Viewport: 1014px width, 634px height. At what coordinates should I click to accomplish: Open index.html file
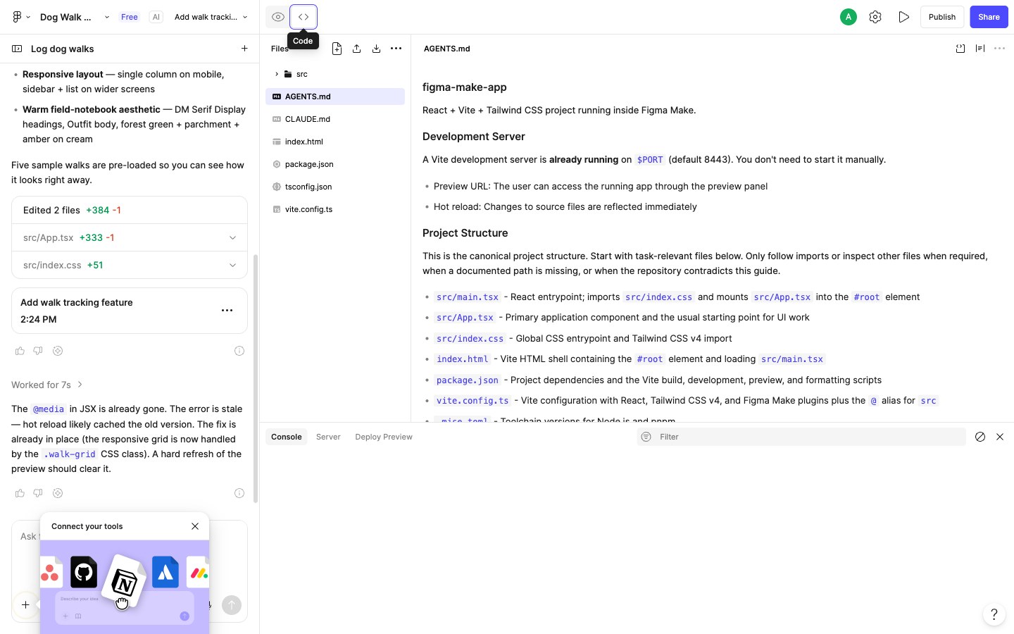(335, 142)
